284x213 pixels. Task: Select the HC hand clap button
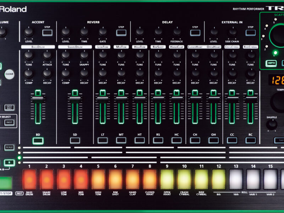176,140
